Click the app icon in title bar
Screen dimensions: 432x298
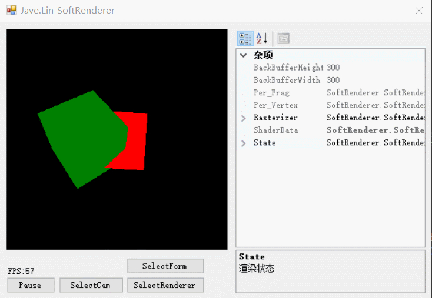click(x=12, y=10)
